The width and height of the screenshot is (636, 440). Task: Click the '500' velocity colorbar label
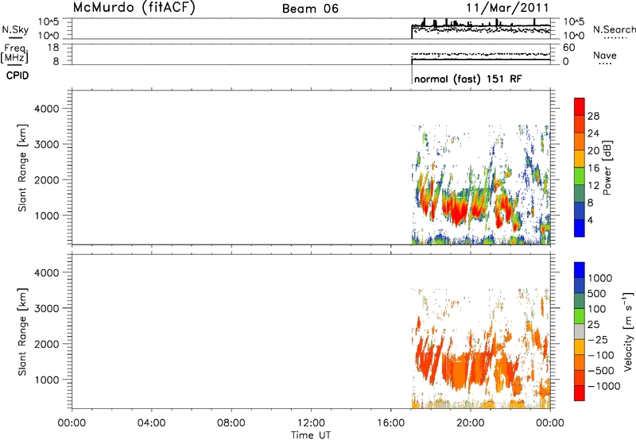(x=597, y=294)
